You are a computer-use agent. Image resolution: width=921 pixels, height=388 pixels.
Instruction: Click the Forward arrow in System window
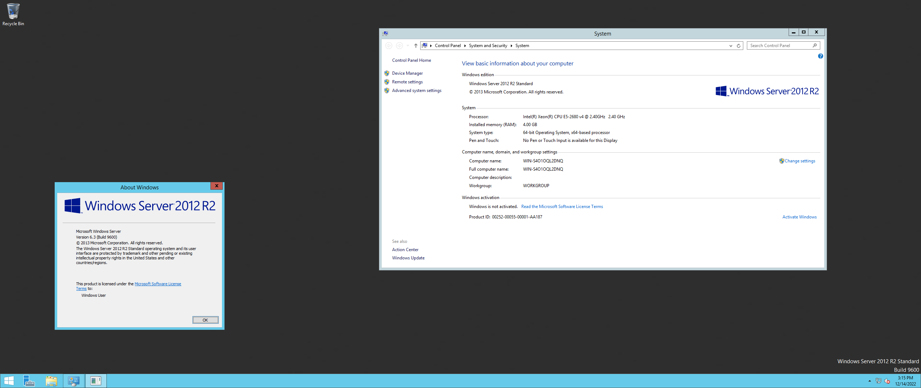click(399, 46)
